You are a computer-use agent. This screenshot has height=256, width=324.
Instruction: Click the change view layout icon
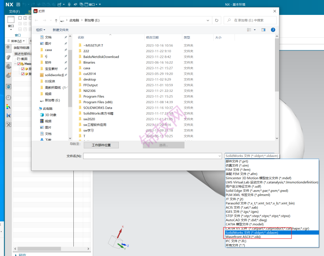(x=249, y=30)
